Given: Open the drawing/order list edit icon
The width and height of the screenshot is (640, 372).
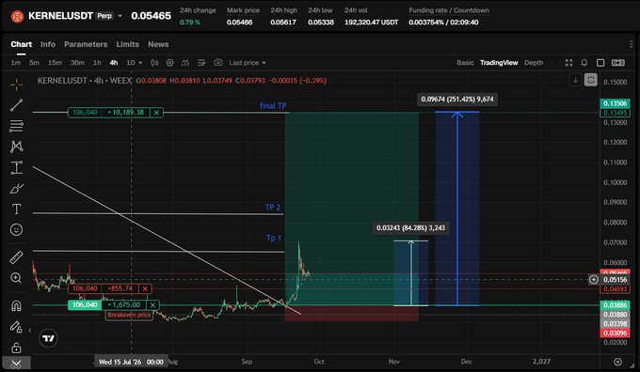Looking at the screenshot, I should (x=201, y=63).
